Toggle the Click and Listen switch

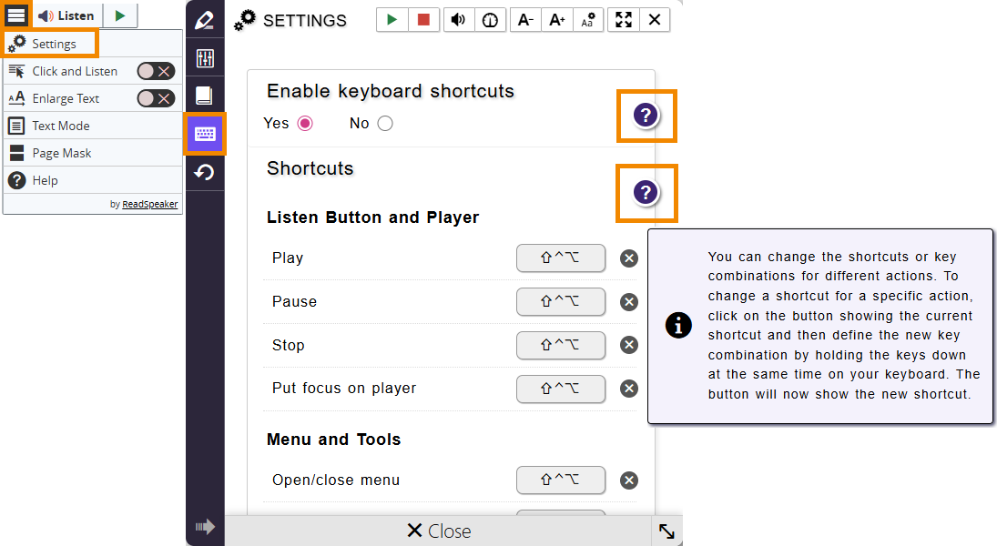[x=155, y=71]
